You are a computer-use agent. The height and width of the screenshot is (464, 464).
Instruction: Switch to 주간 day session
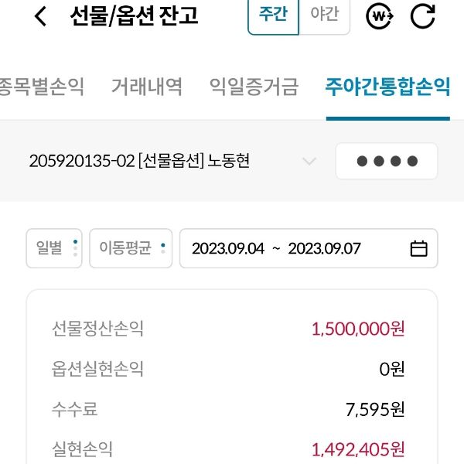click(x=273, y=15)
